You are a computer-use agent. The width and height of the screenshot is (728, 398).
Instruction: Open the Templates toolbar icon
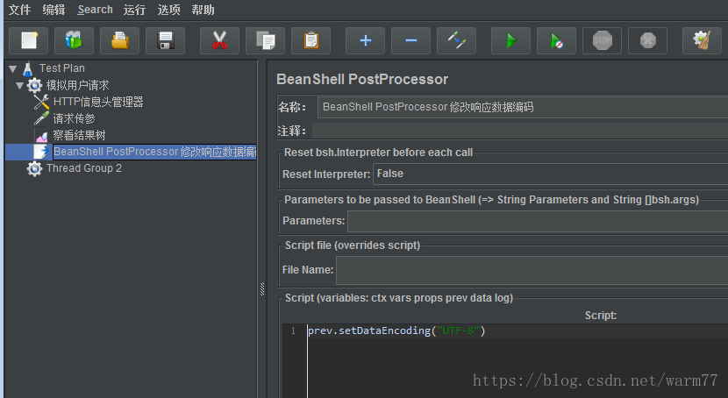click(x=74, y=41)
